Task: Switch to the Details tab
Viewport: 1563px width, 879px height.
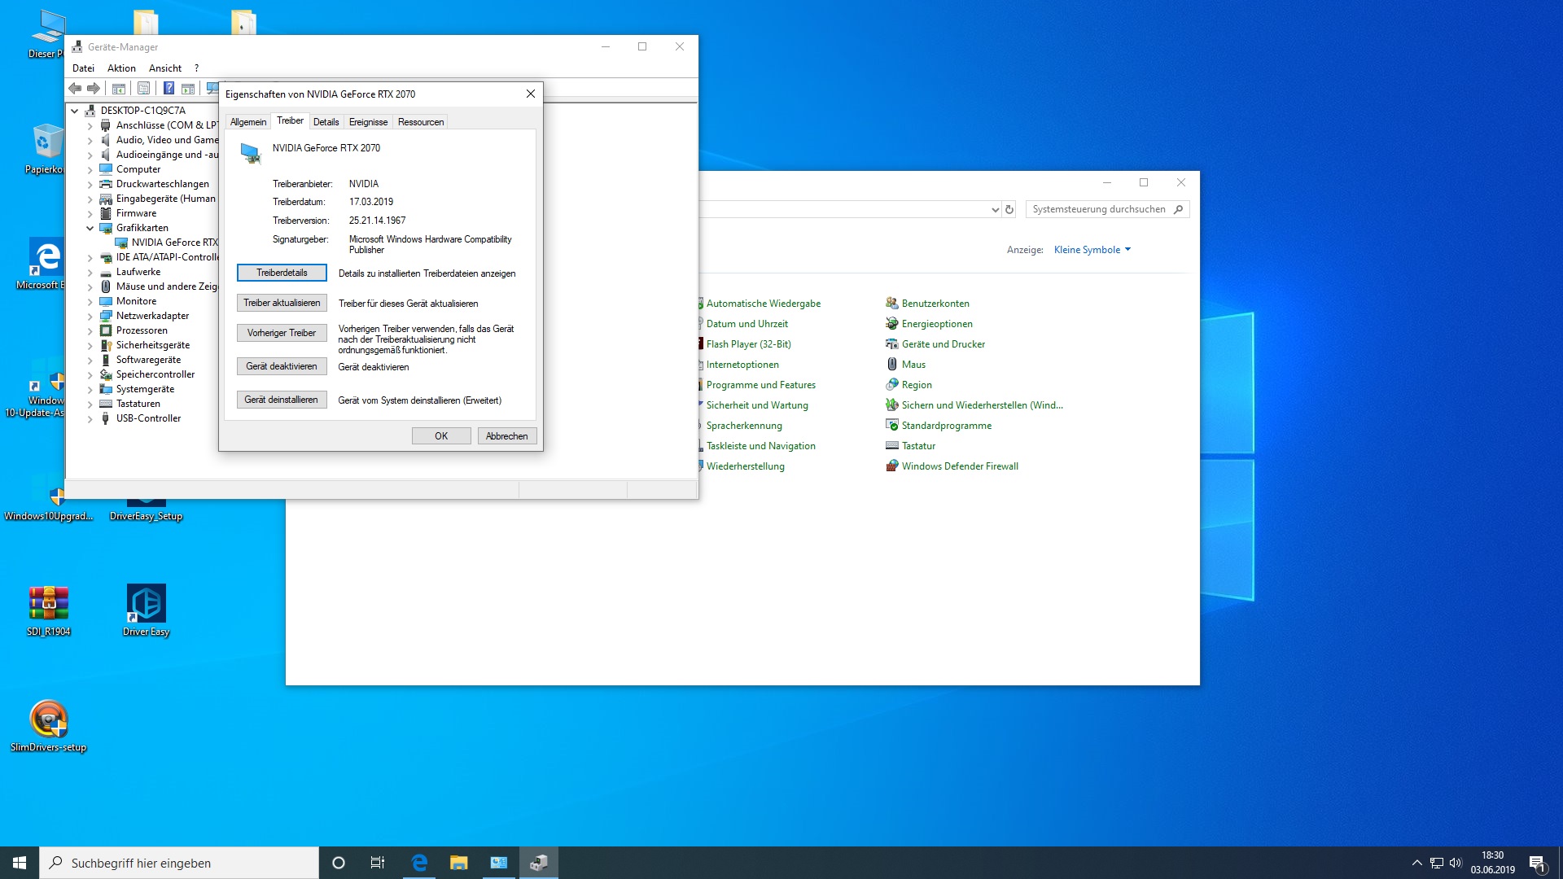Action: click(x=326, y=122)
